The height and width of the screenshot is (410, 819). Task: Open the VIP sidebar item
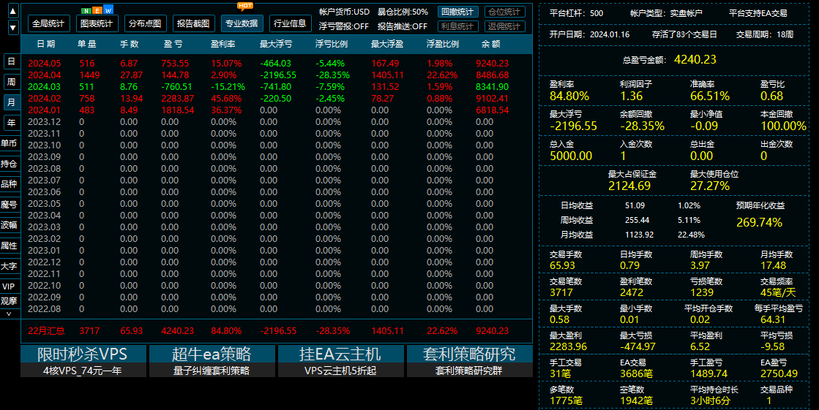pyautogui.click(x=9, y=286)
